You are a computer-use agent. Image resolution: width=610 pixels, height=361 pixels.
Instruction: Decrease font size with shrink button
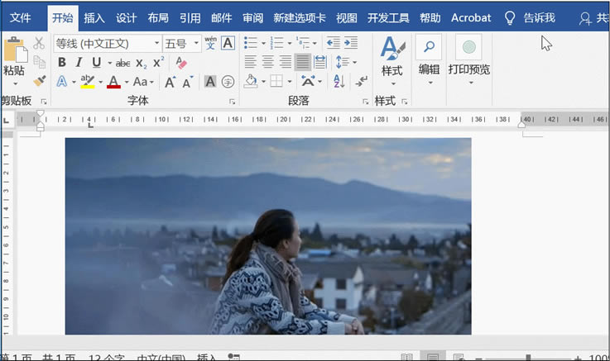188,82
